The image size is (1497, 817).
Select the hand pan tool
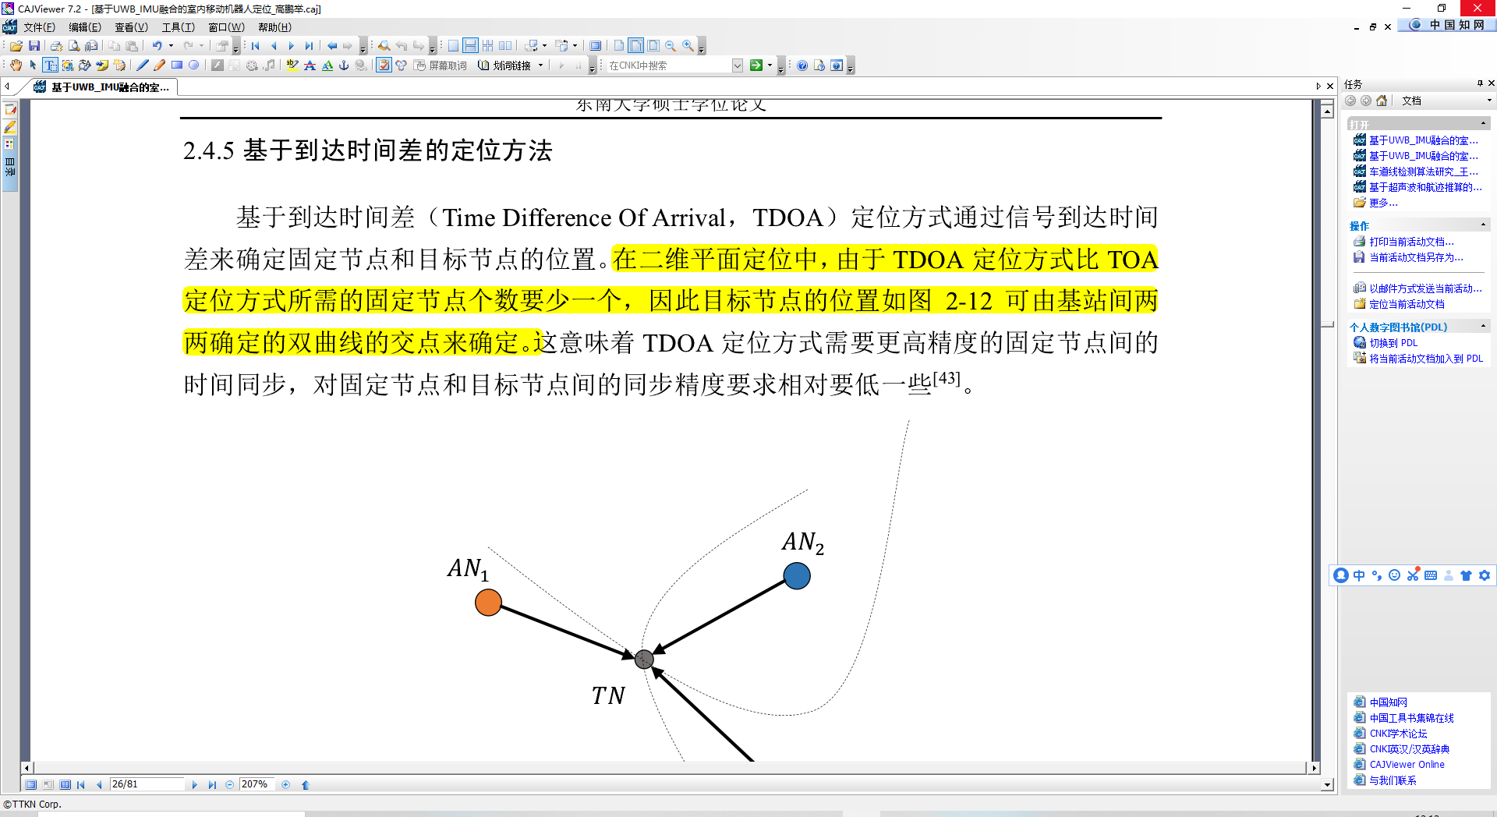16,65
